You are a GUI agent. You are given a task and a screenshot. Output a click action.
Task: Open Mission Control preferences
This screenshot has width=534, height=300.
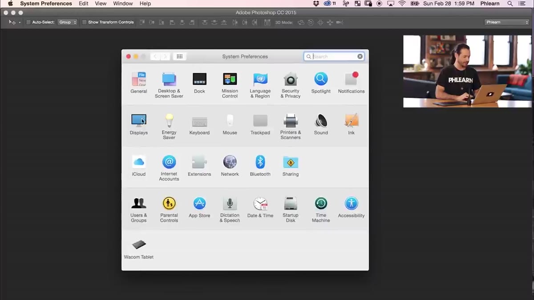[x=230, y=85]
